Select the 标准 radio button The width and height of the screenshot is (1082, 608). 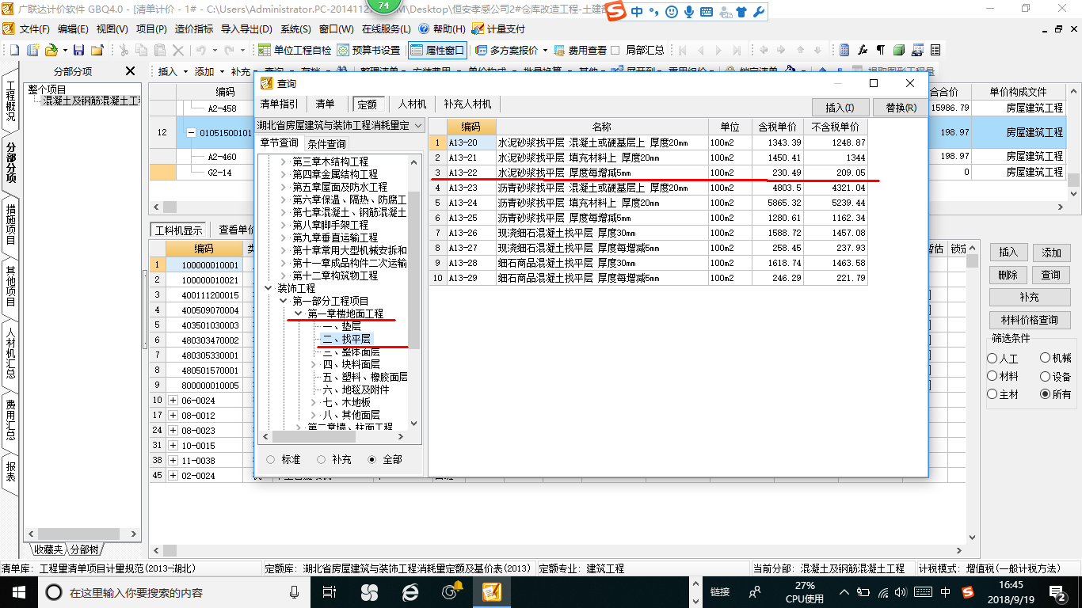271,459
